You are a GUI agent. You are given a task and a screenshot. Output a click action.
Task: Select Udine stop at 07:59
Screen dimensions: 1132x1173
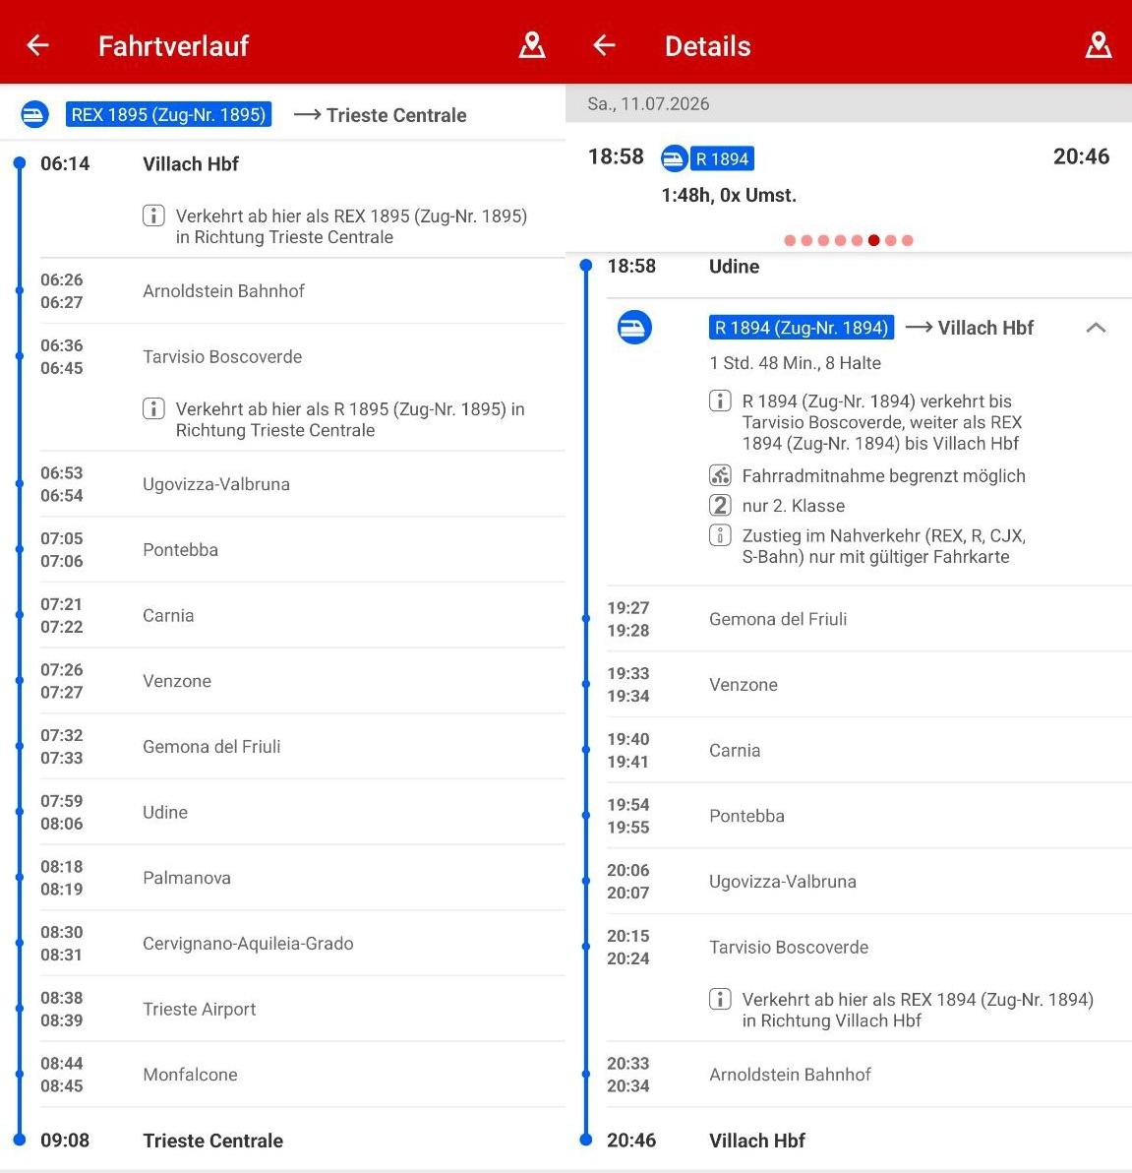point(165,813)
